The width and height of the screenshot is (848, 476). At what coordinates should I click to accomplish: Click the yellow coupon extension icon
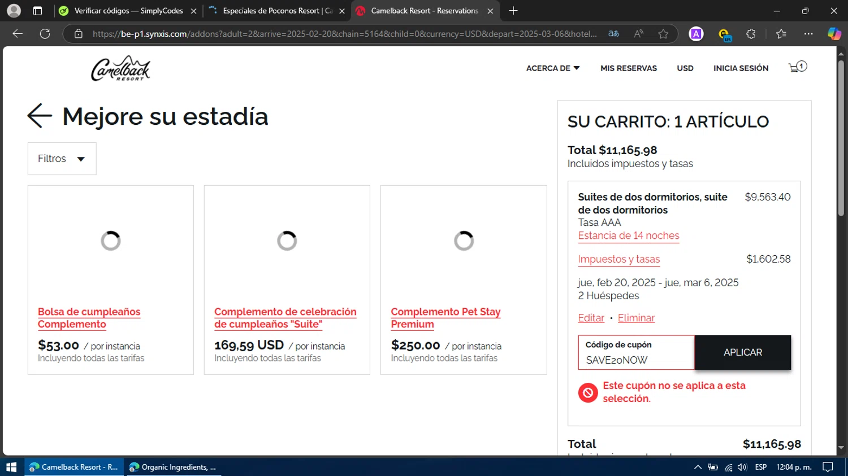point(724,34)
